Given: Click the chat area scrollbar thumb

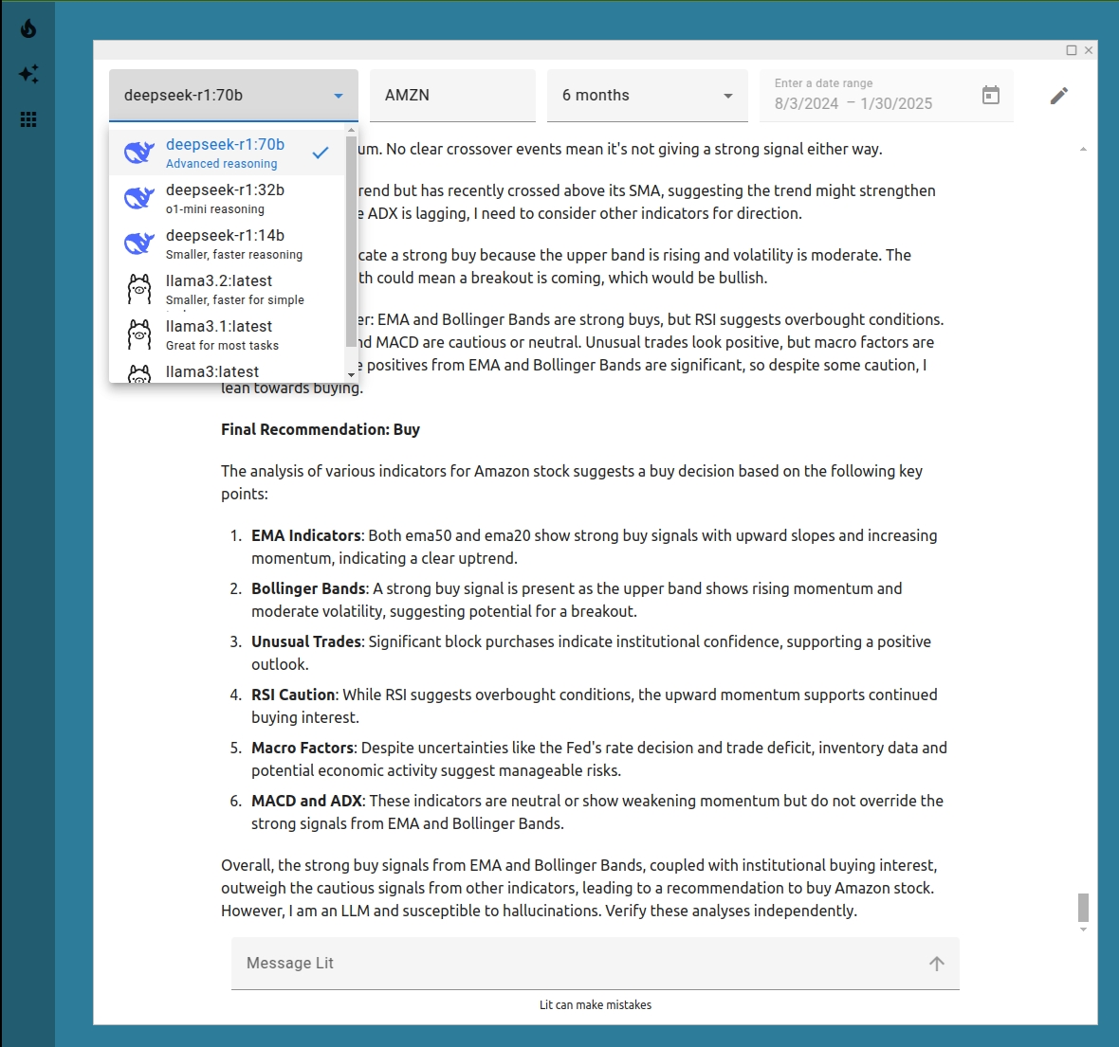Looking at the screenshot, I should (x=1083, y=907).
